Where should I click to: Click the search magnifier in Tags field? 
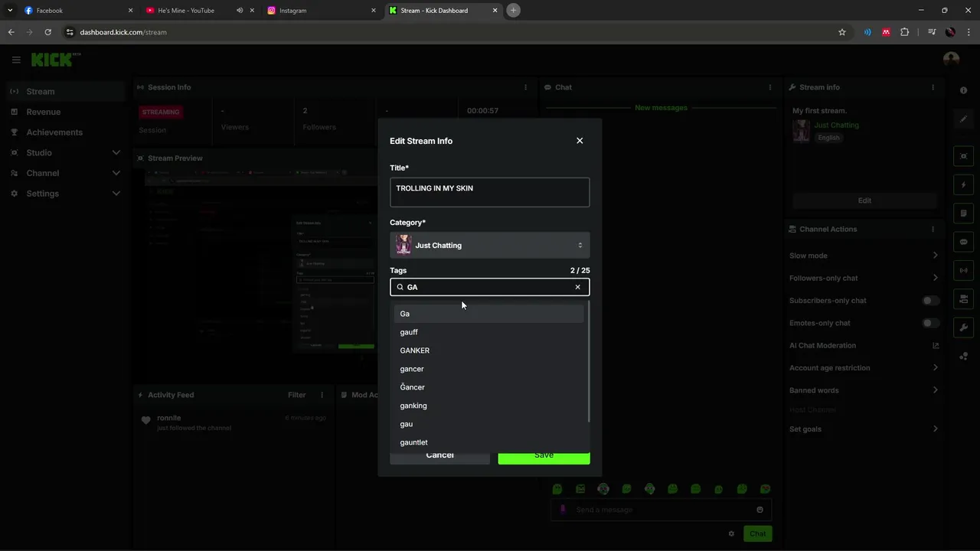pos(400,287)
